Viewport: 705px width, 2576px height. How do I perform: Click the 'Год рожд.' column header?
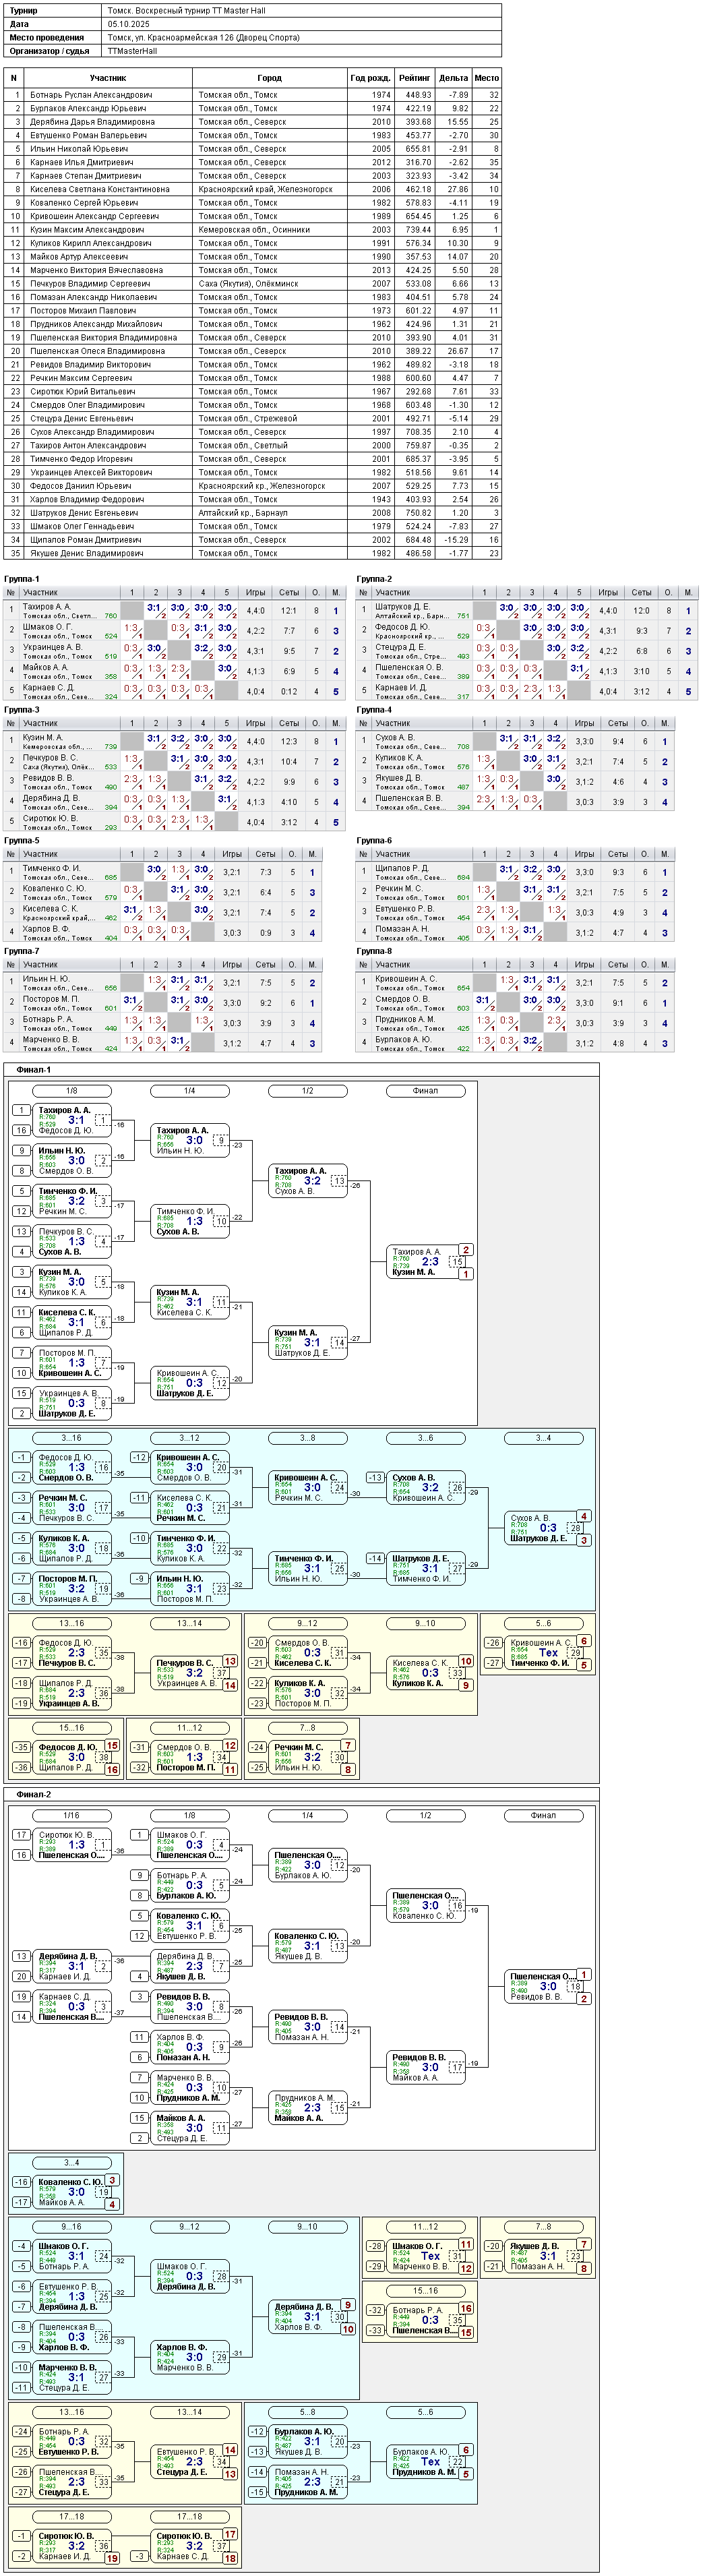point(370,77)
